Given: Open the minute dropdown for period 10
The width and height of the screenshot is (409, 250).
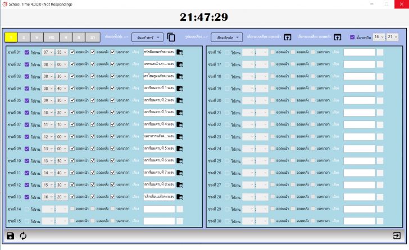Looking at the screenshot, I should (62, 161).
